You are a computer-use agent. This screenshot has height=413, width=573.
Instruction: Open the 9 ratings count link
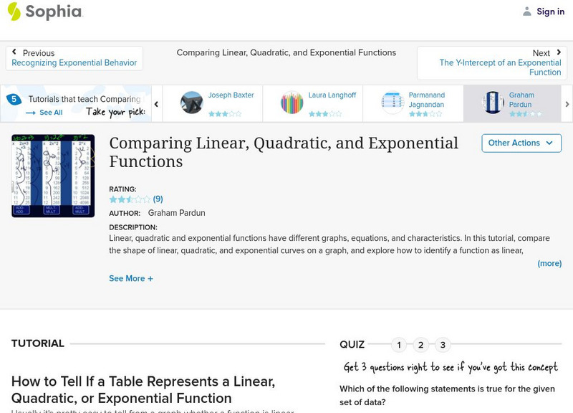pos(158,199)
